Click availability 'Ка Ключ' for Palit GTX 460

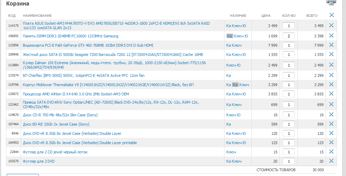coord(234,45)
